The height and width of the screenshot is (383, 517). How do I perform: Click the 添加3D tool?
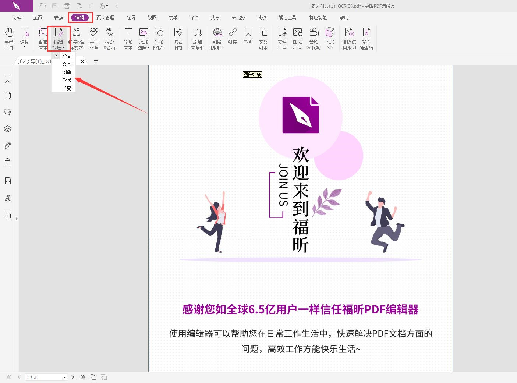coord(330,38)
